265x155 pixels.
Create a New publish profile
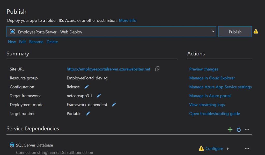[x=12, y=42]
